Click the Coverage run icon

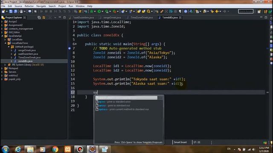coord(107,11)
